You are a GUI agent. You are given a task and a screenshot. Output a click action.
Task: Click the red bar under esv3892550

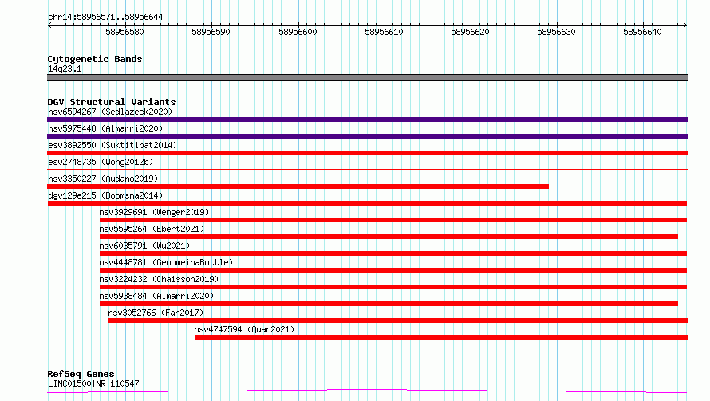pos(367,153)
